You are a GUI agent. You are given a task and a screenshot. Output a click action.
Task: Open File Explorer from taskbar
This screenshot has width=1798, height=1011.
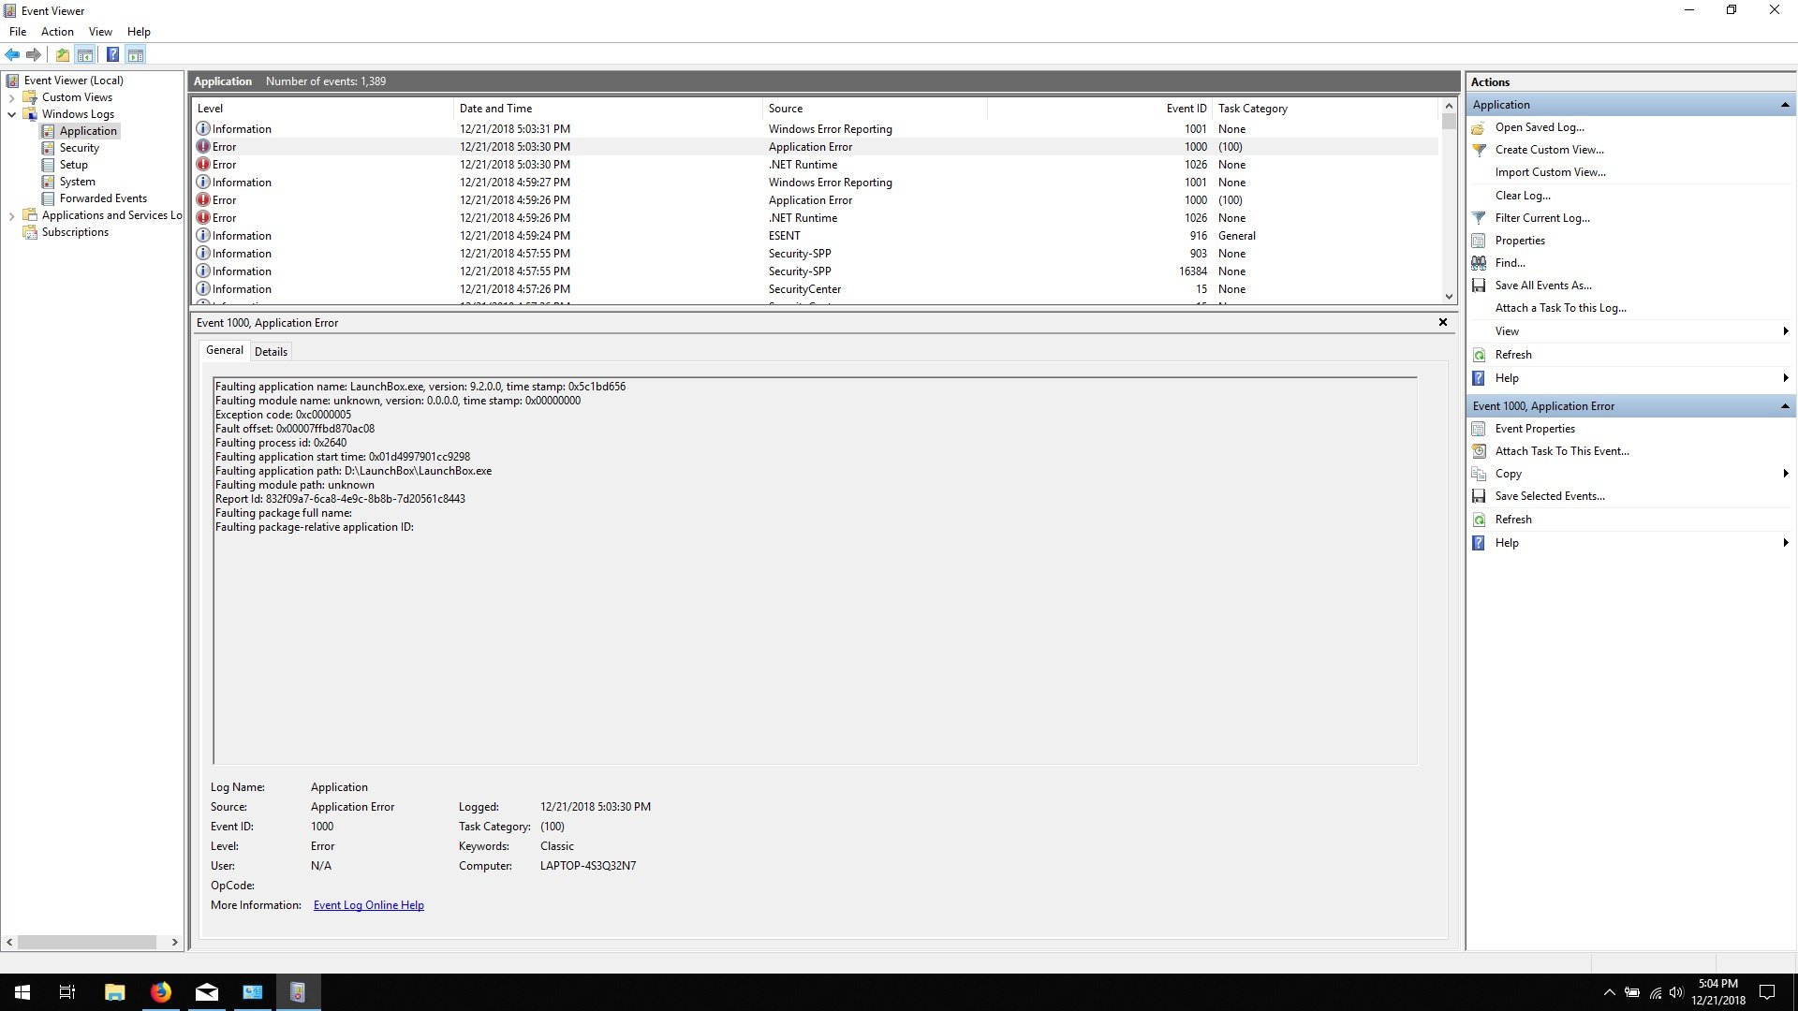coord(114,992)
